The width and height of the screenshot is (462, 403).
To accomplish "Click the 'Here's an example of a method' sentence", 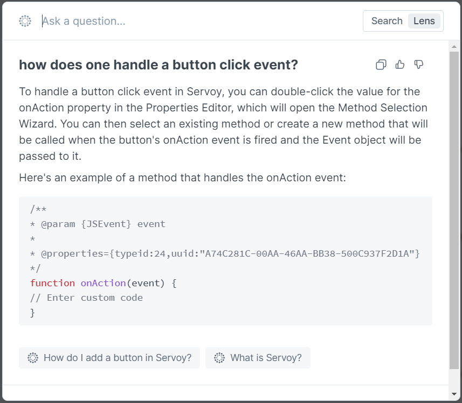I will (182, 178).
